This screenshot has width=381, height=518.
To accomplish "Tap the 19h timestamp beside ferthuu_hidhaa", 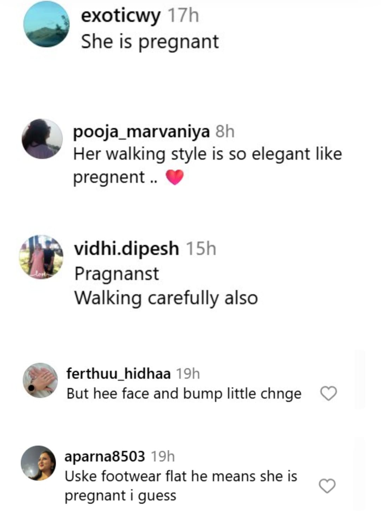I will (x=188, y=373).
